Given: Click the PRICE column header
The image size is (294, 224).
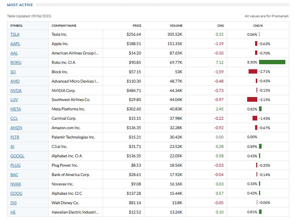Looking at the screenshot, I should 137,26.
